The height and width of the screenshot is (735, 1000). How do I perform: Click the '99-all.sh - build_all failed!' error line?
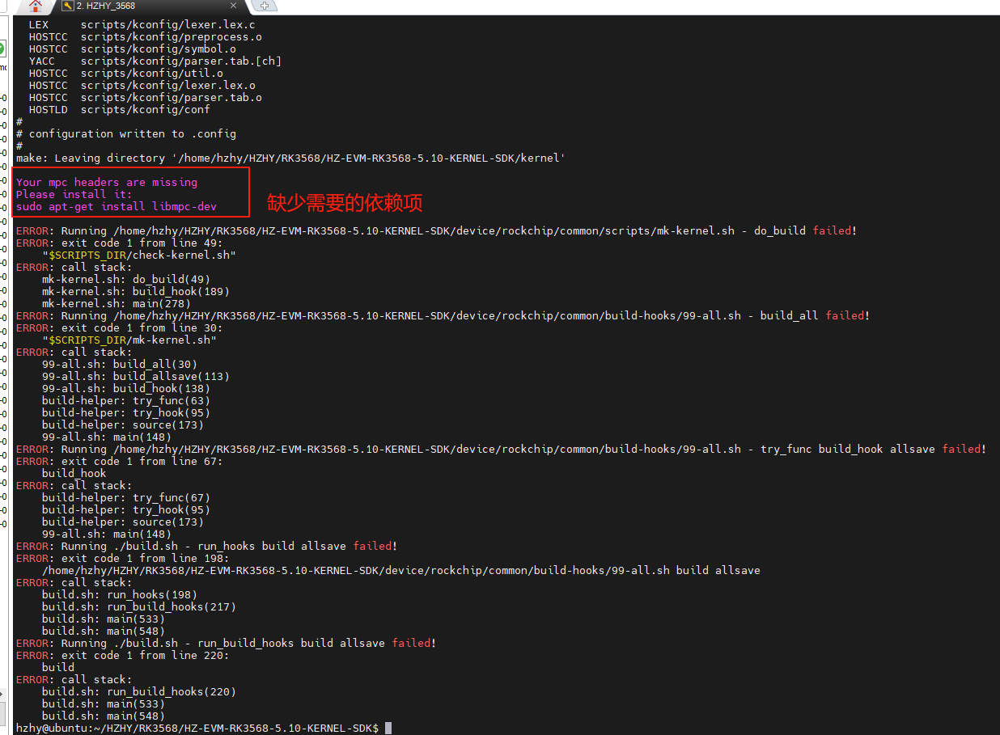point(443,316)
